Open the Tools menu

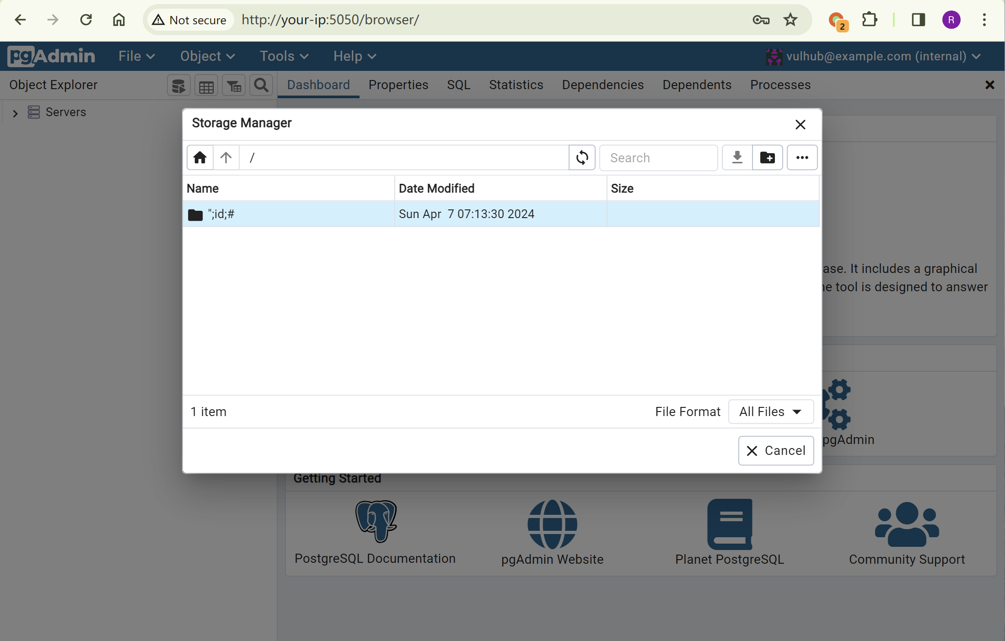(x=284, y=56)
